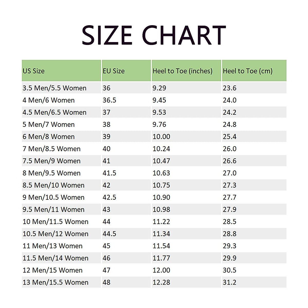
Task: Select EU size 37 cell
Action: pyautogui.click(x=107, y=112)
